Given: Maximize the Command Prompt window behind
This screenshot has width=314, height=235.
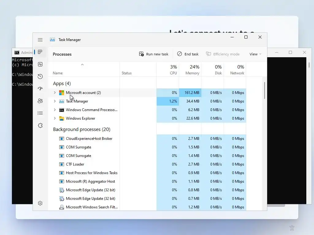Looking at the screenshot, I should pos(290,52).
